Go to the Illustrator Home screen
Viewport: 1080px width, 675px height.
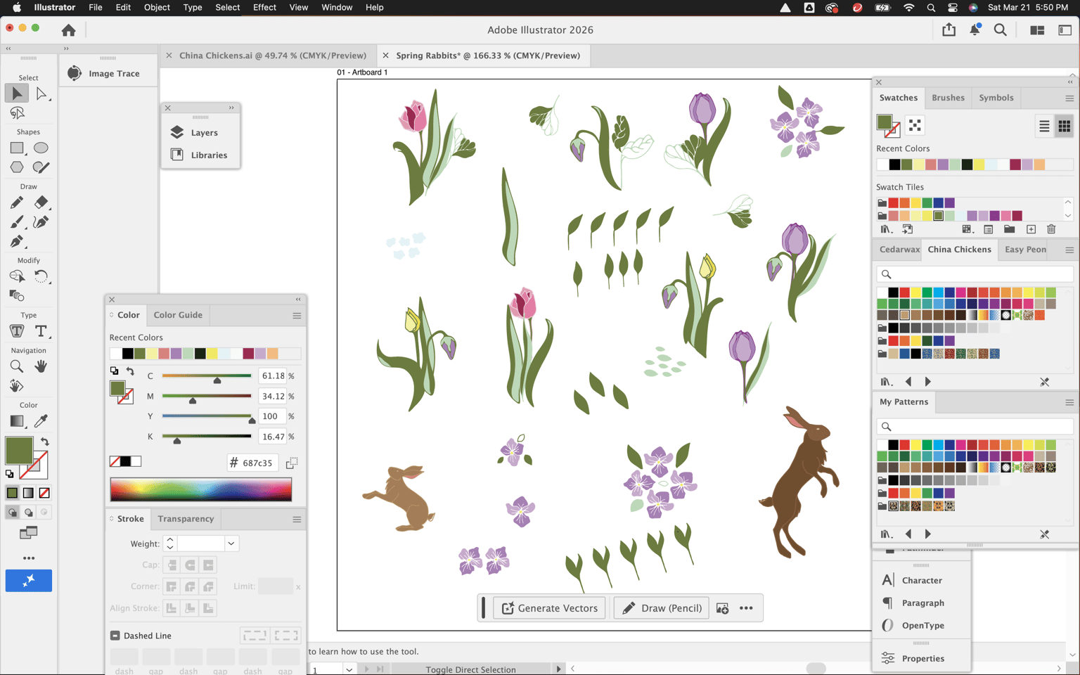tap(68, 30)
